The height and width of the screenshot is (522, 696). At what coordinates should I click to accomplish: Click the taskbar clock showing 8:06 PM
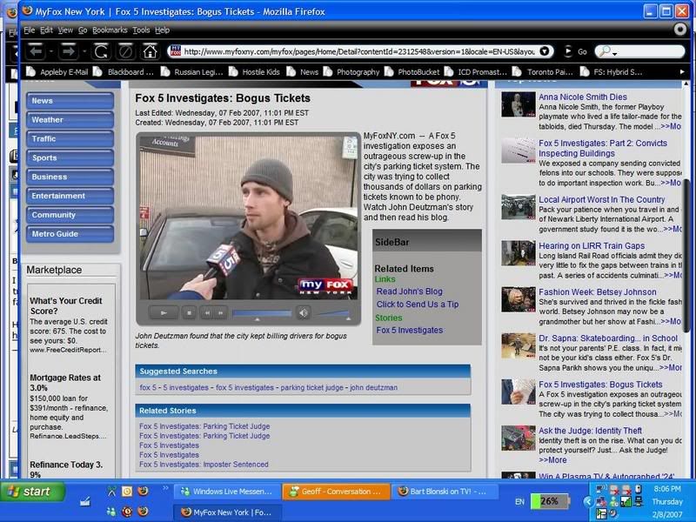pos(667,489)
